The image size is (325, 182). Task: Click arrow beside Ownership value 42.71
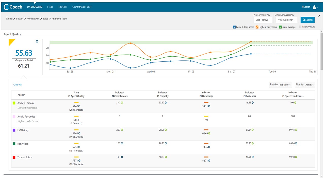tap(209, 161)
